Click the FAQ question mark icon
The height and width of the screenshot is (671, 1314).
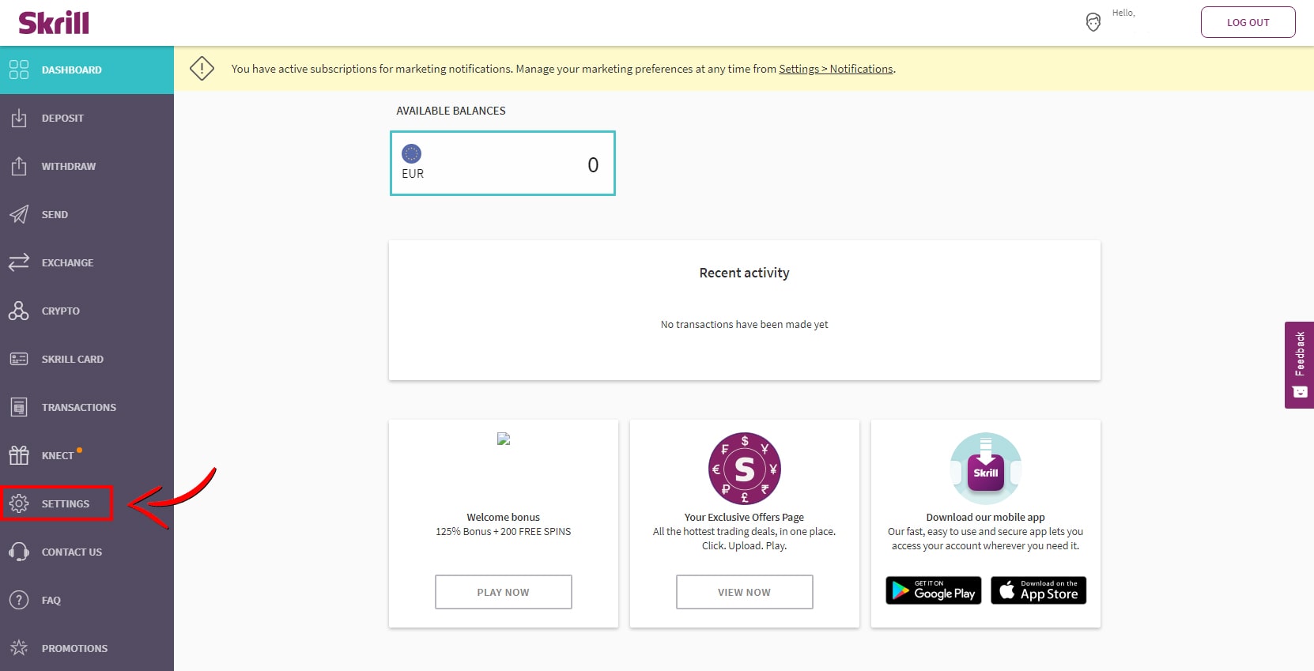coord(19,600)
